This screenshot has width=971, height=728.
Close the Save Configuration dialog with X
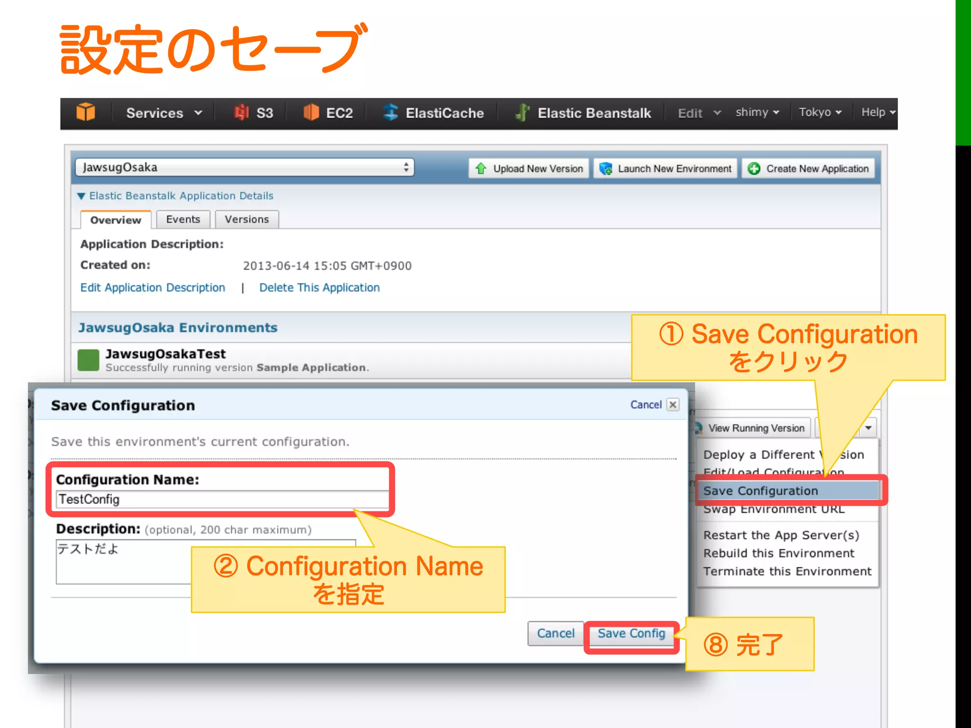point(673,404)
